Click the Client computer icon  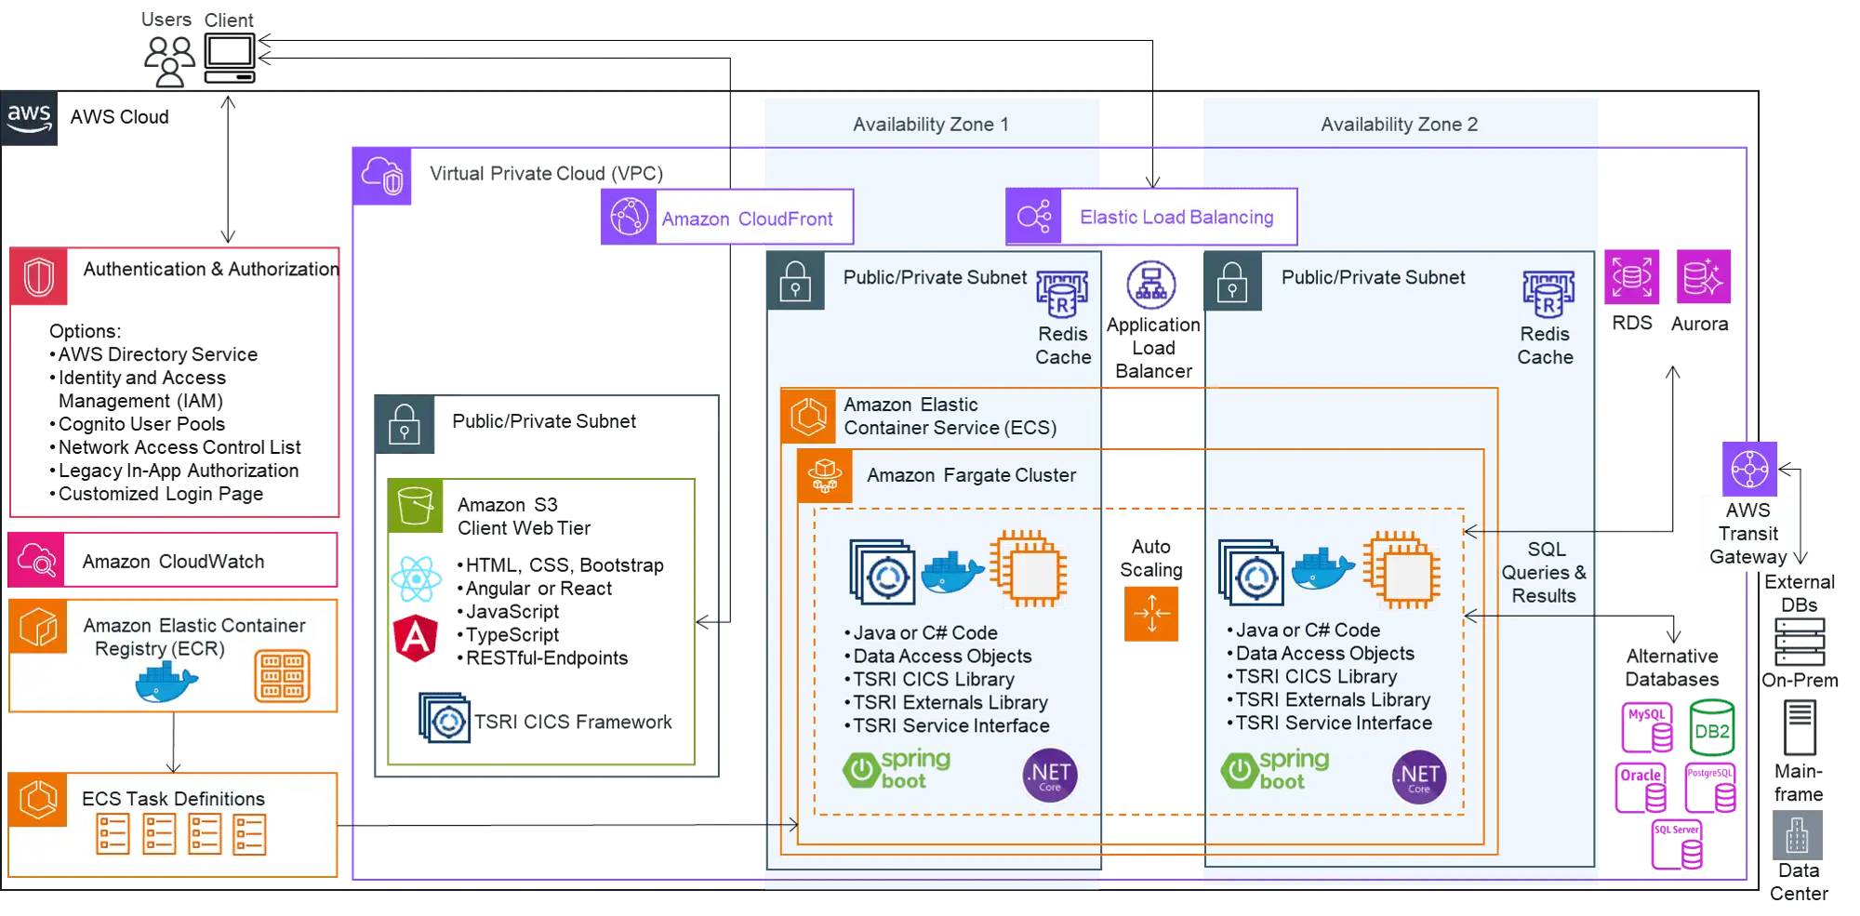pyautogui.click(x=230, y=59)
